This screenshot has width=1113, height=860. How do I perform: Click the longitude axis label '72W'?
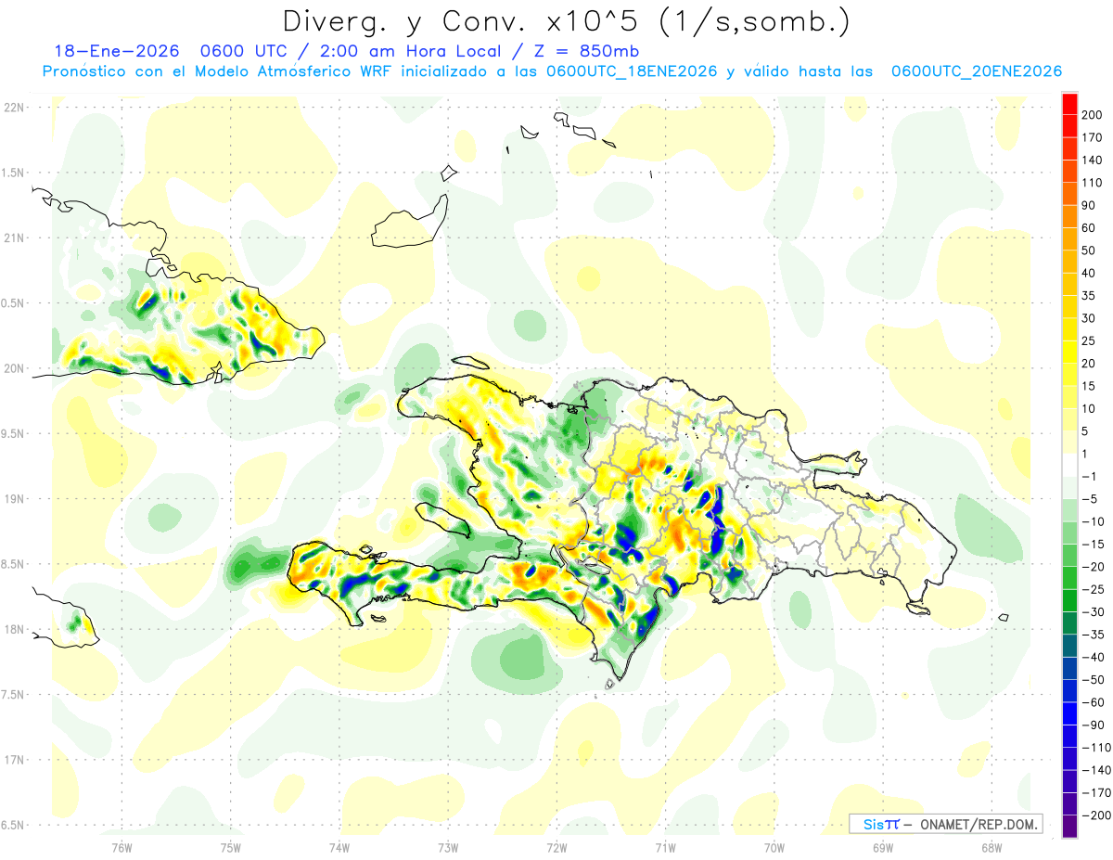(556, 849)
